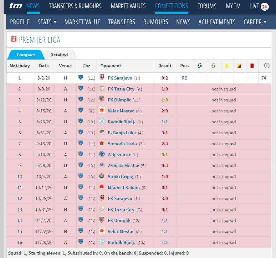Click the goals football icon column header
Image resolution: width=276 pixels, height=258 pixels.
[200, 66]
